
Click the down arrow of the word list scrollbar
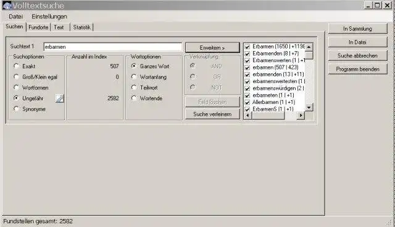[x=309, y=107]
